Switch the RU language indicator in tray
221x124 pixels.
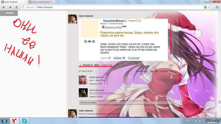(188, 121)
